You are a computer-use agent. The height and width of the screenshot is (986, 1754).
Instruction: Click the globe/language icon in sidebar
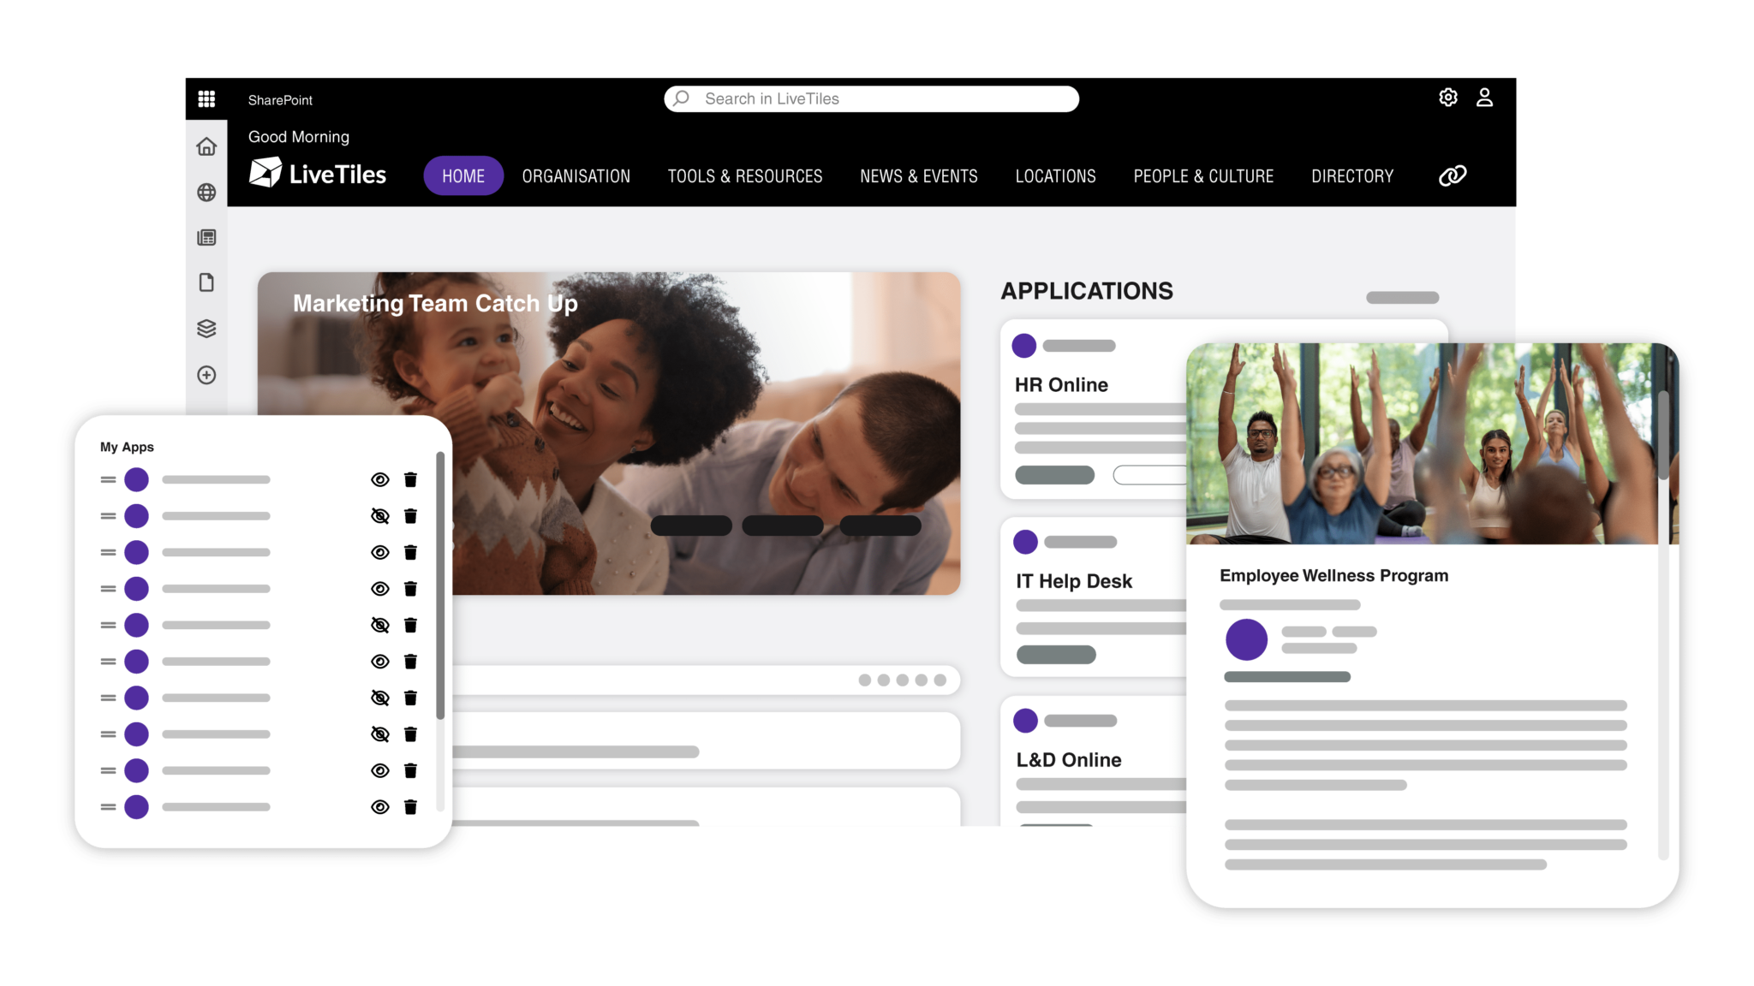click(205, 192)
